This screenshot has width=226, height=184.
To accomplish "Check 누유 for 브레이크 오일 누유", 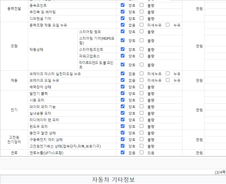I will 167,80.
